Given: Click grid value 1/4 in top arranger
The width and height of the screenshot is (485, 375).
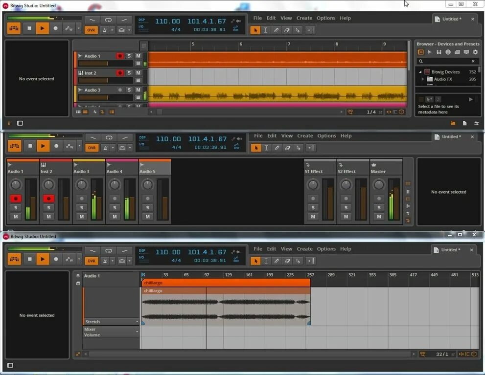Looking at the screenshot, I should [x=371, y=112].
